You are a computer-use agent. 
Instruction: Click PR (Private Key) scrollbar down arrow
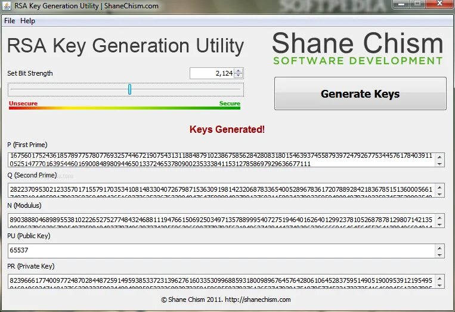tap(439, 285)
